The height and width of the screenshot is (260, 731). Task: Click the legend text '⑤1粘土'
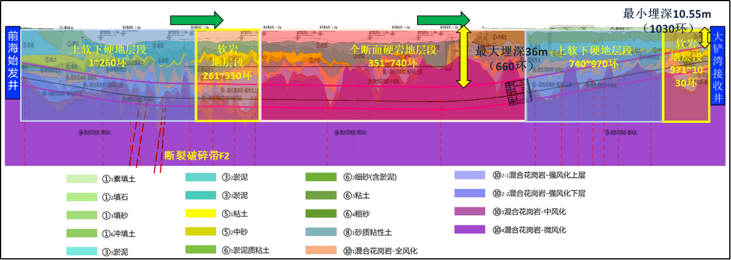[235, 214]
